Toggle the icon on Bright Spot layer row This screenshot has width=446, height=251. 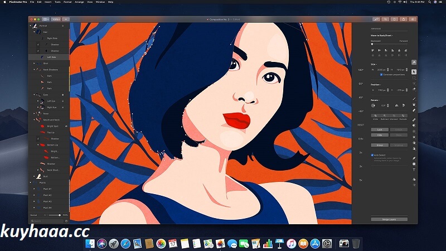tap(66, 126)
